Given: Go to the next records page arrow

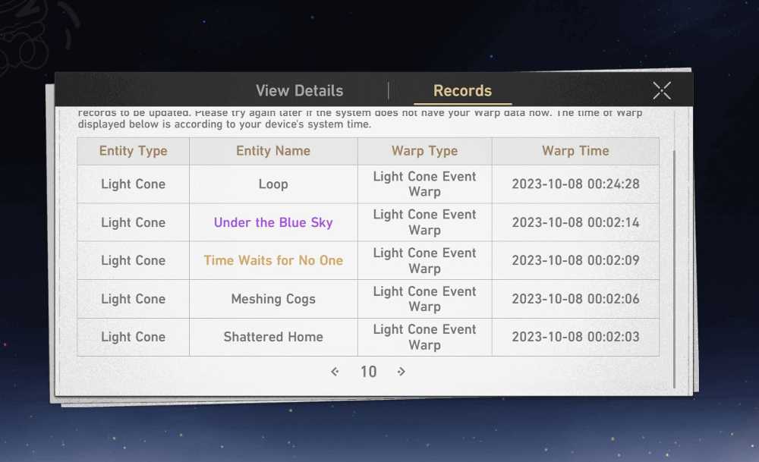Looking at the screenshot, I should coord(402,372).
